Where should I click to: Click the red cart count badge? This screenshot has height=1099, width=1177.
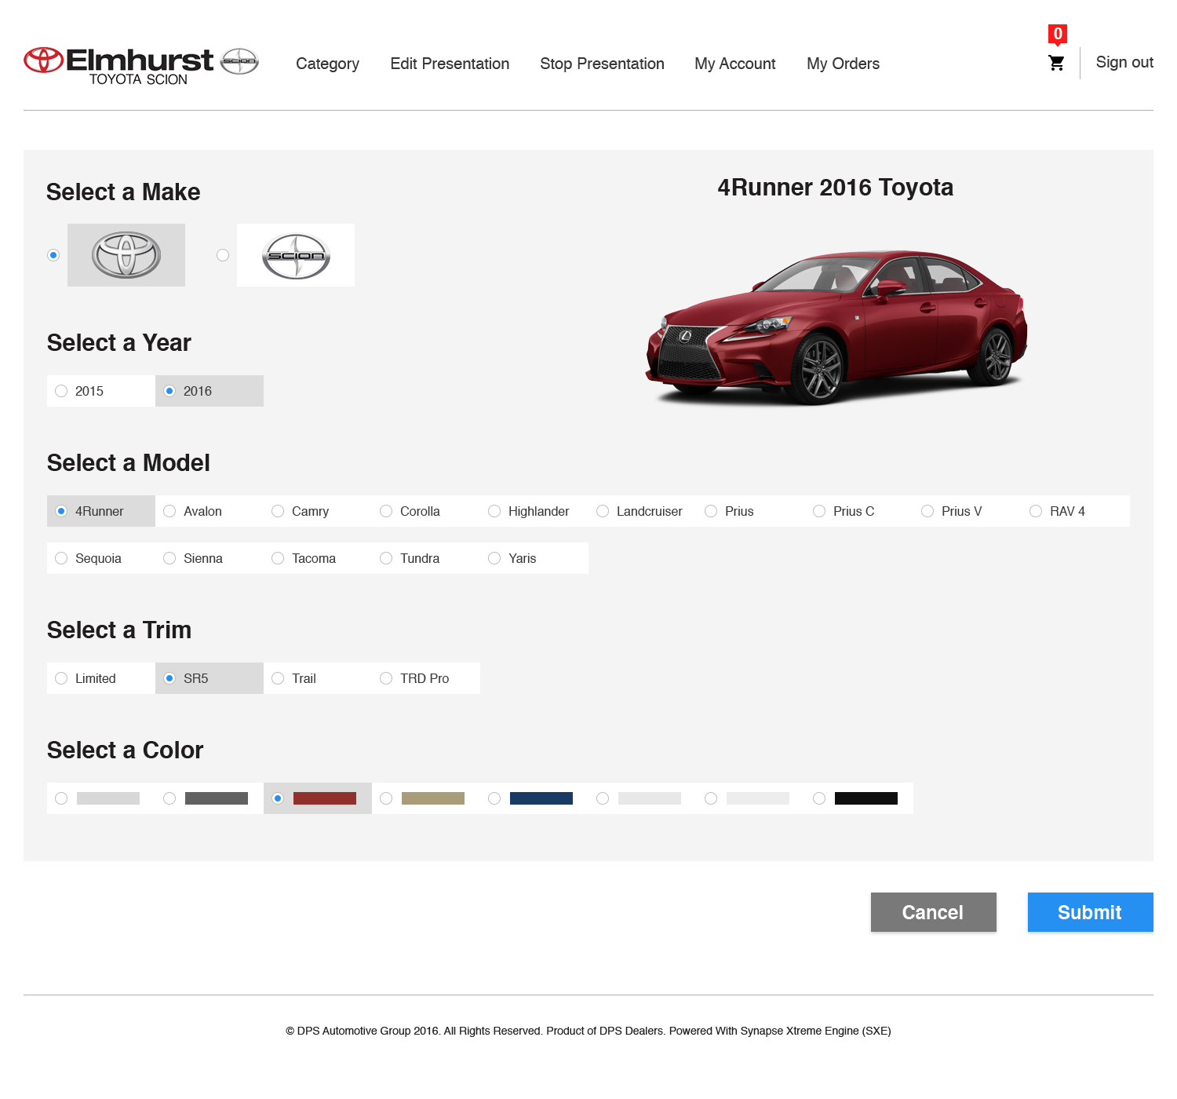coord(1058,34)
